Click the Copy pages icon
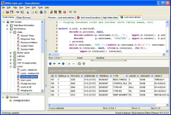Screen dimensions: 171x115 (x=32, y=12)
